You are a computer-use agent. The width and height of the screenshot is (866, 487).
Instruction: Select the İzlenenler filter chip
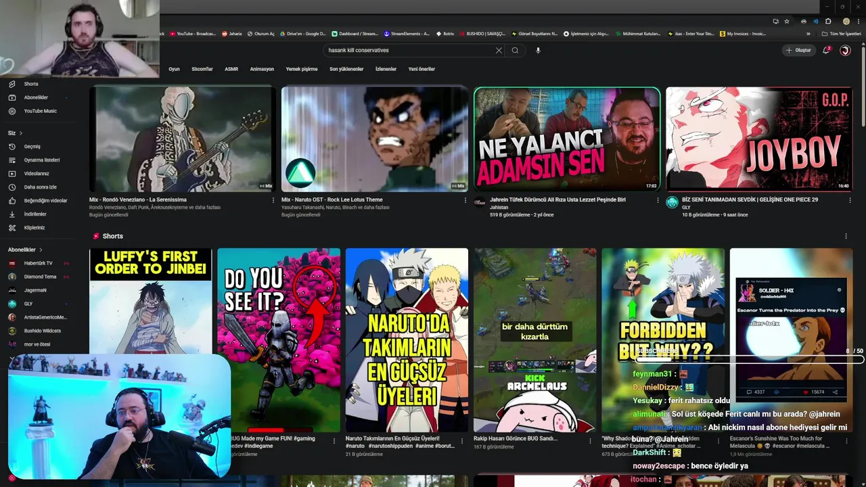point(386,69)
